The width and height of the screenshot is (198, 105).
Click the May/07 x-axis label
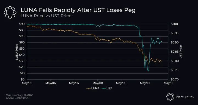tap(74, 83)
